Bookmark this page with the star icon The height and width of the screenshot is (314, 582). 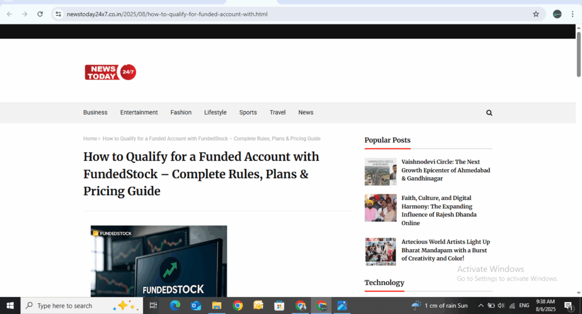click(535, 14)
